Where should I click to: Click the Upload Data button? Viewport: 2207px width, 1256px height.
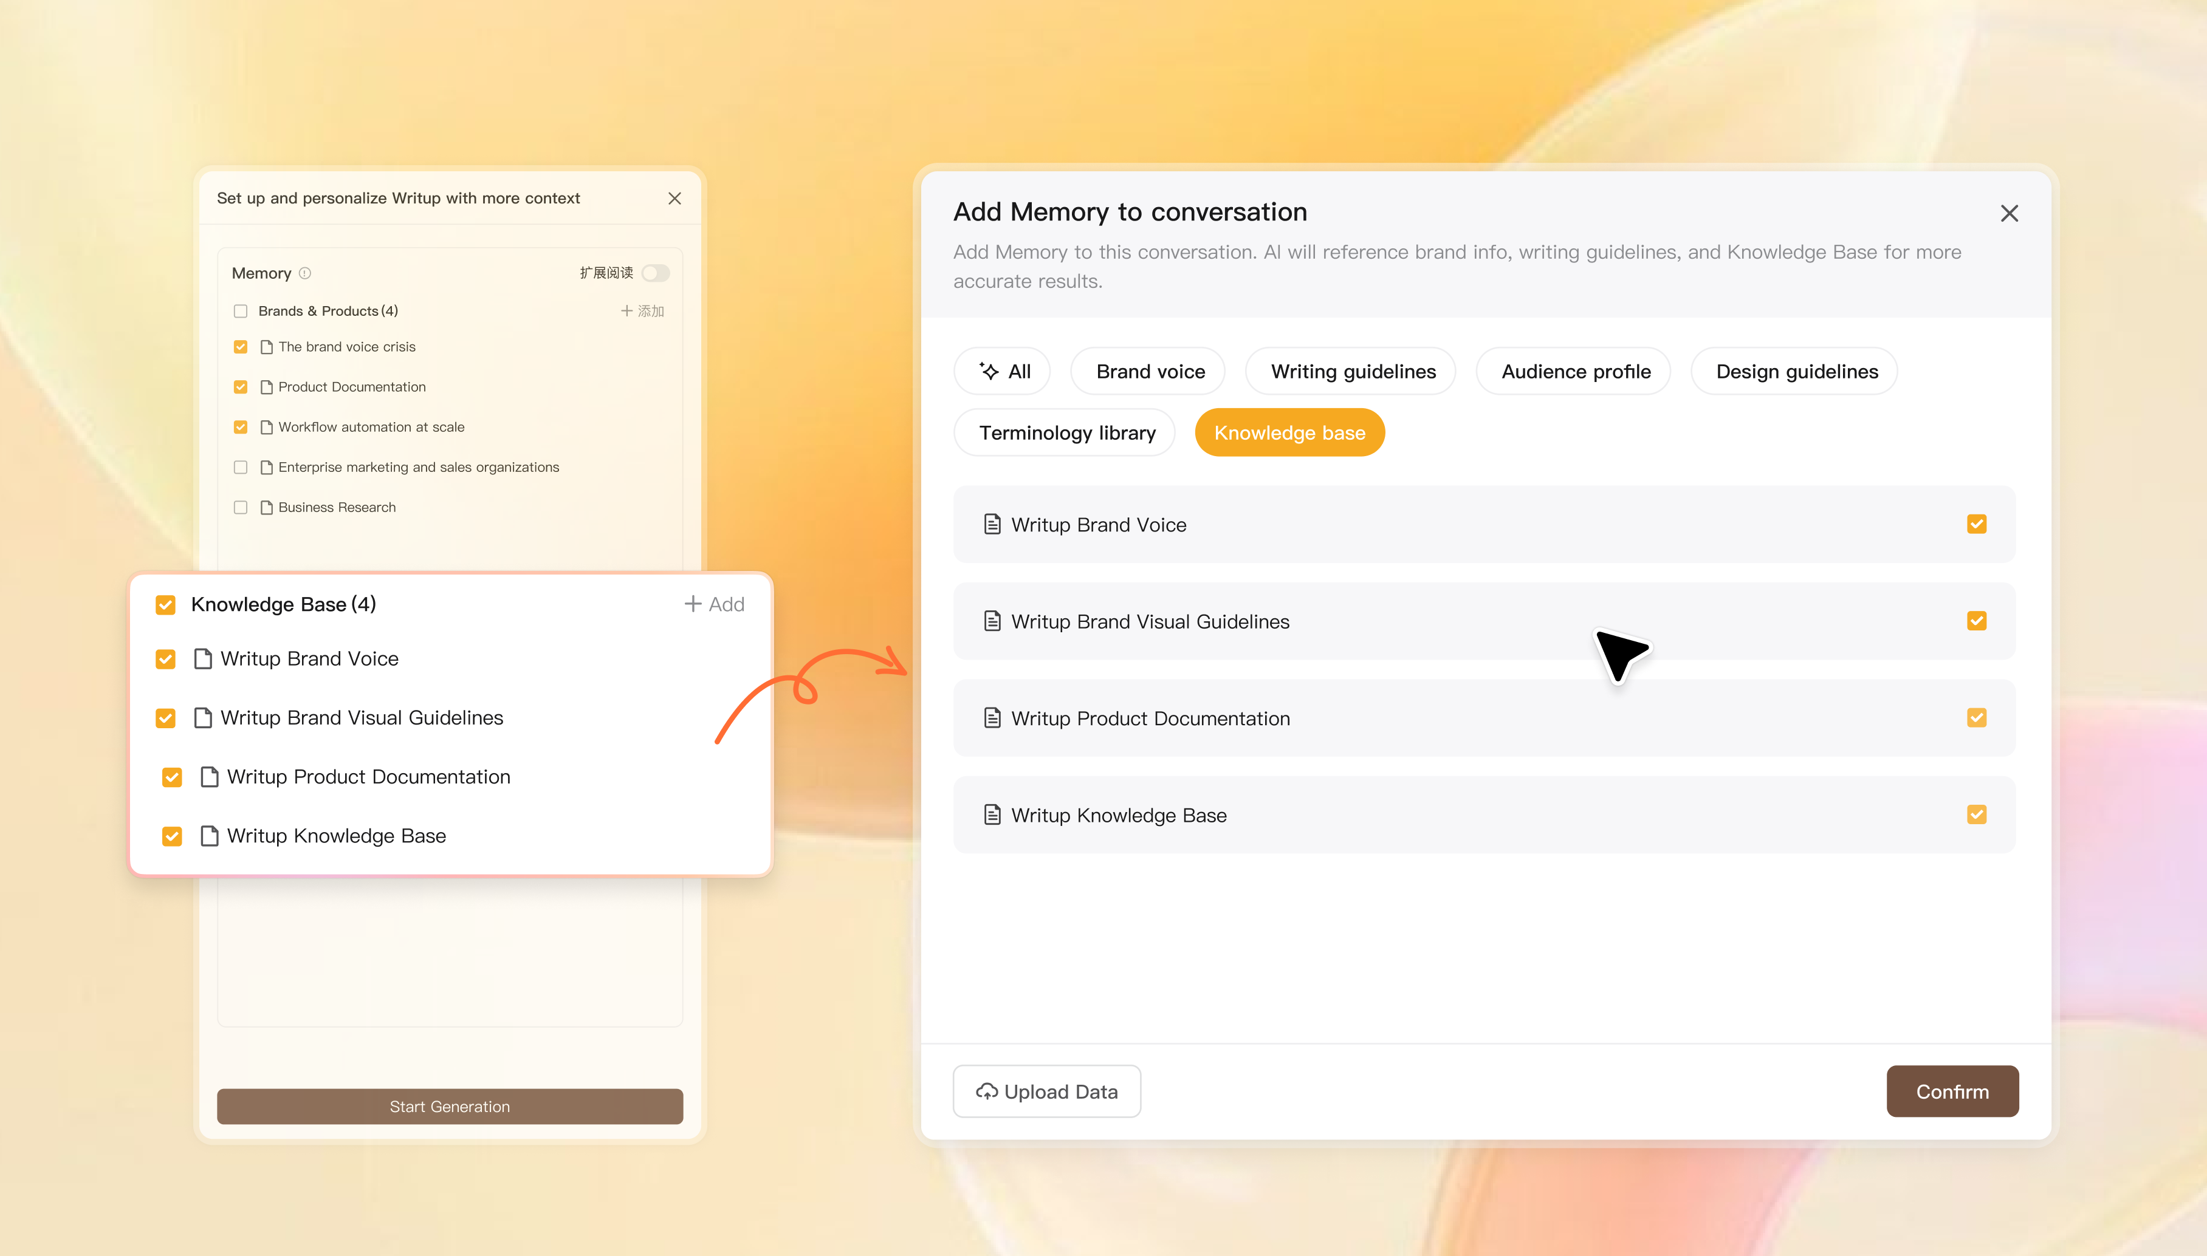point(1046,1091)
